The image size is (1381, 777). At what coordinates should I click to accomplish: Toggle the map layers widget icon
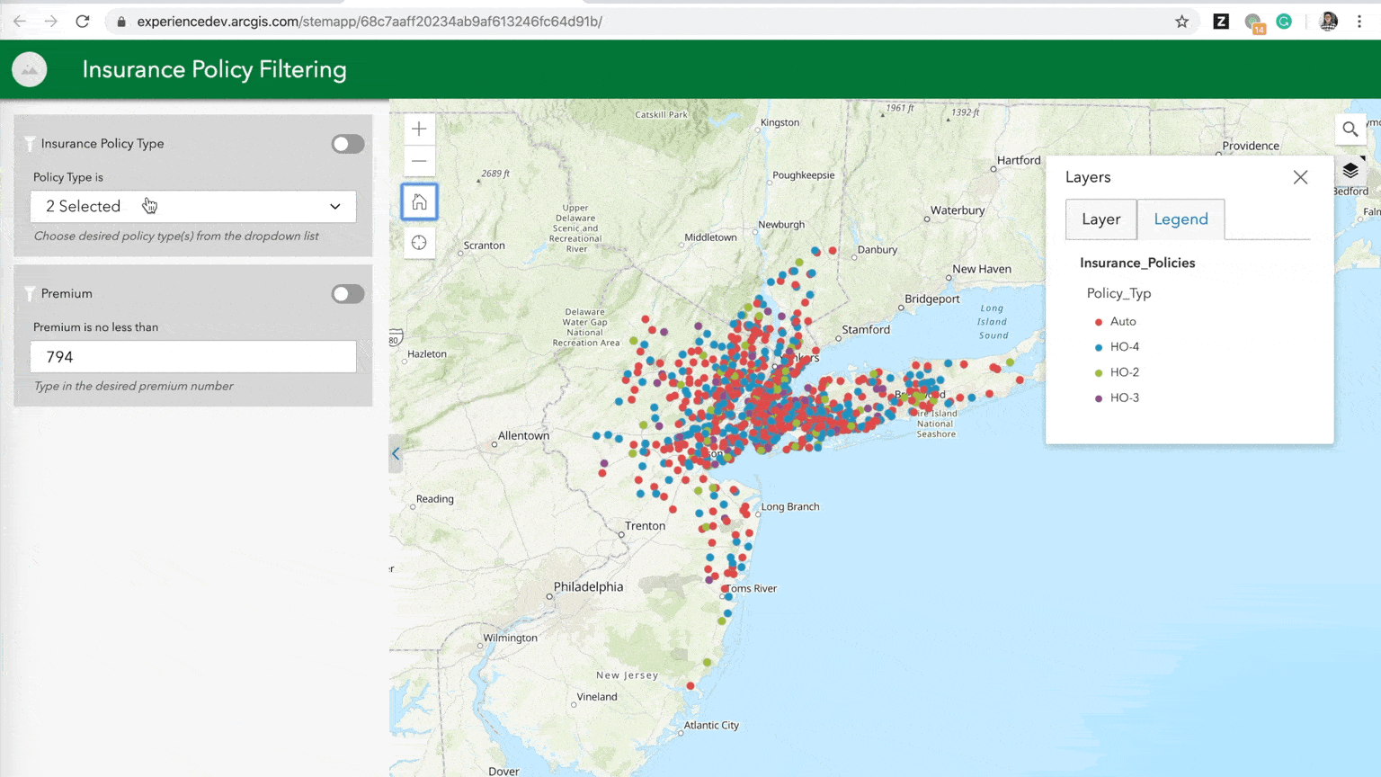click(x=1350, y=170)
